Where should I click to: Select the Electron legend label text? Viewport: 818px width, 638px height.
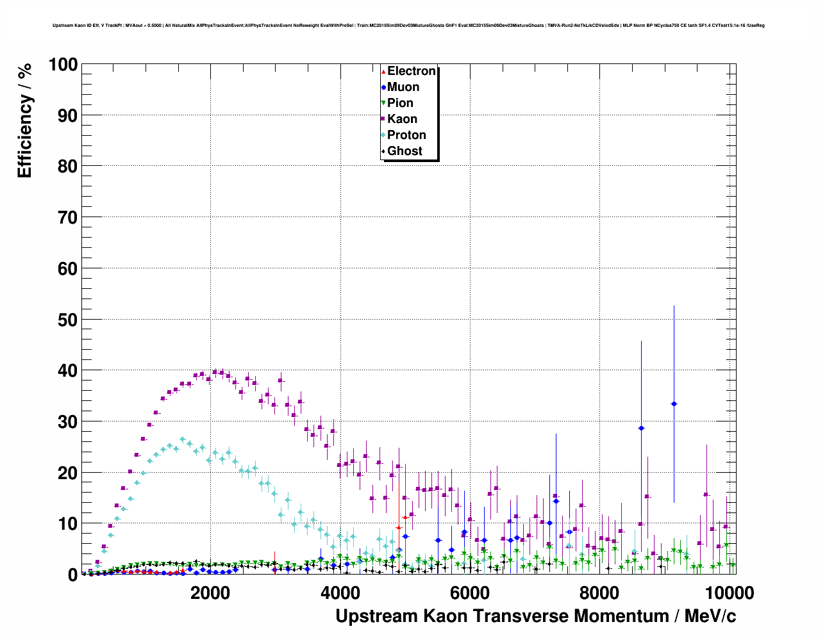tap(412, 71)
